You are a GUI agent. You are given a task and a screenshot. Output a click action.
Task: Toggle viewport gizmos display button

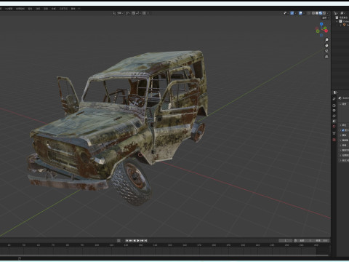coord(292,13)
